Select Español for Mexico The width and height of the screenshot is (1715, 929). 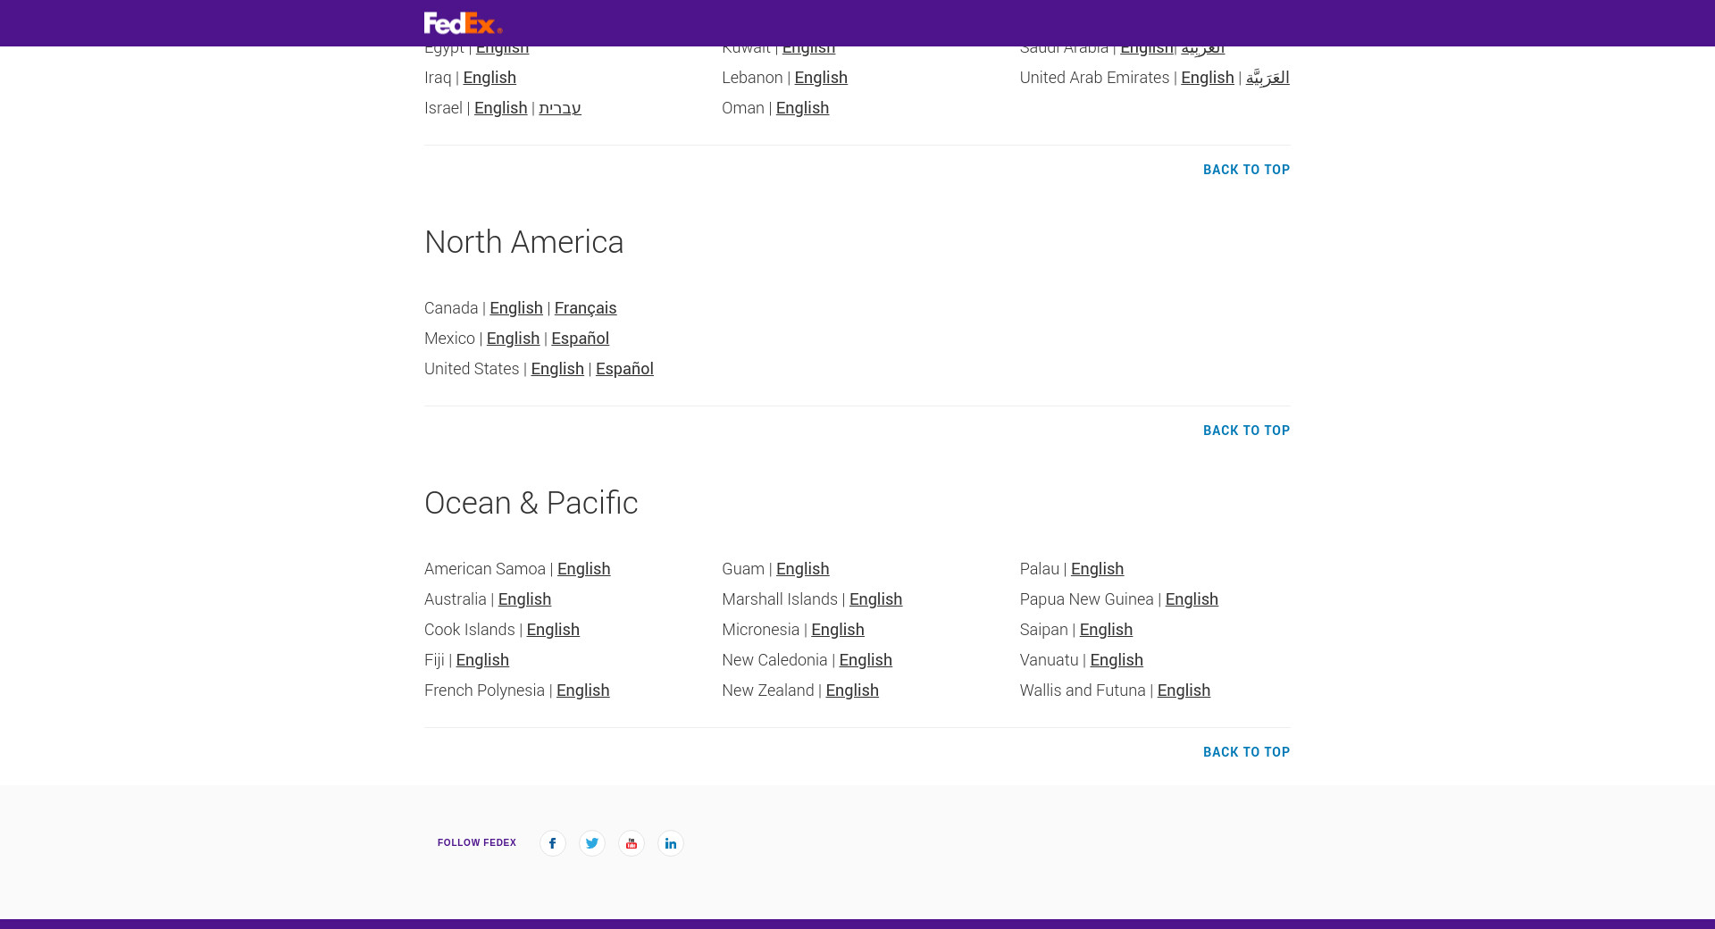click(x=580, y=339)
